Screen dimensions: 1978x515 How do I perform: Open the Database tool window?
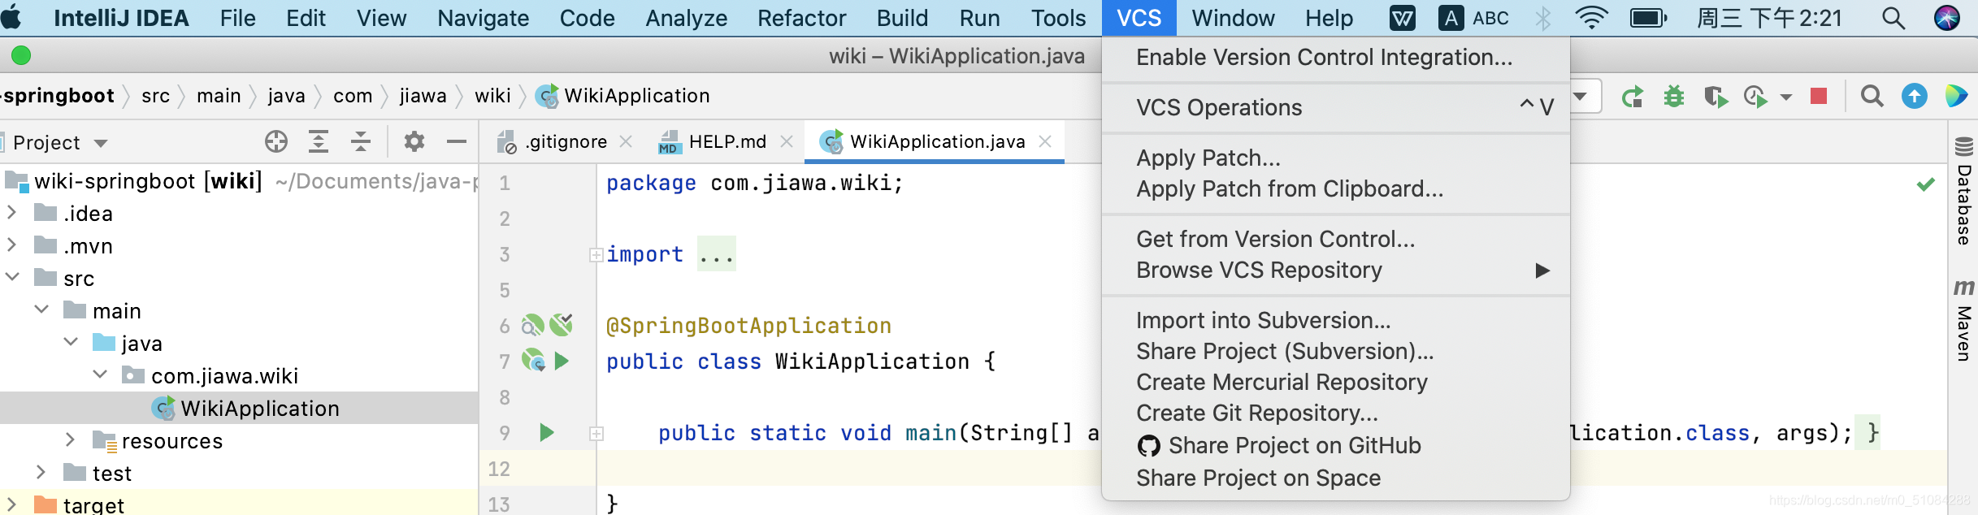click(x=1964, y=192)
